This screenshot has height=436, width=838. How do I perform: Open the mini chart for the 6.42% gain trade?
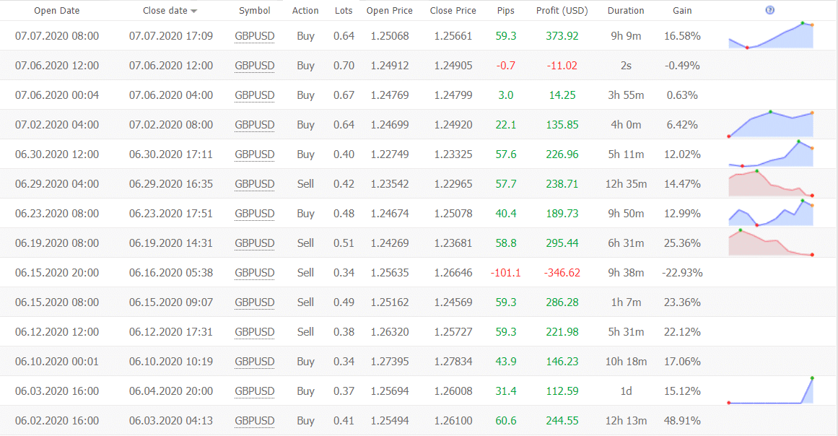tap(771, 124)
